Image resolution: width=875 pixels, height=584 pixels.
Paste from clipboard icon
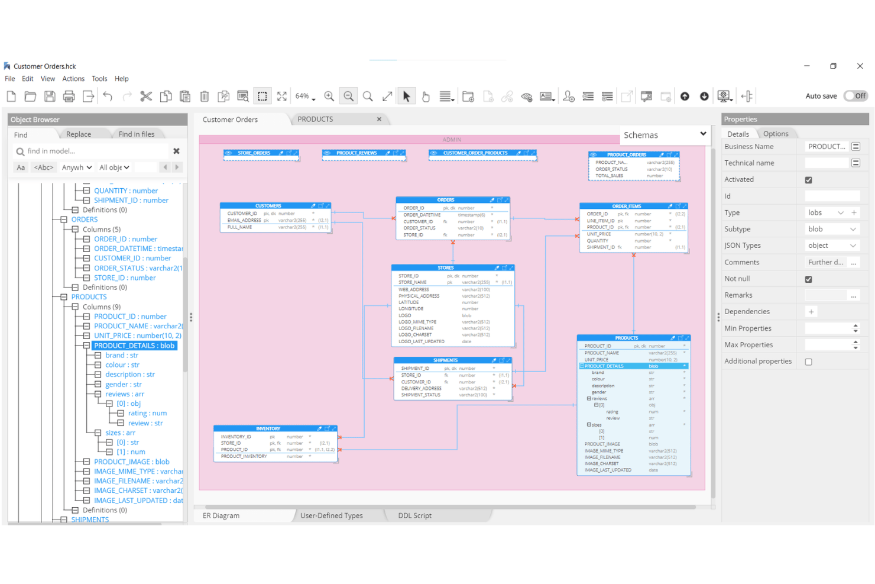pos(185,96)
